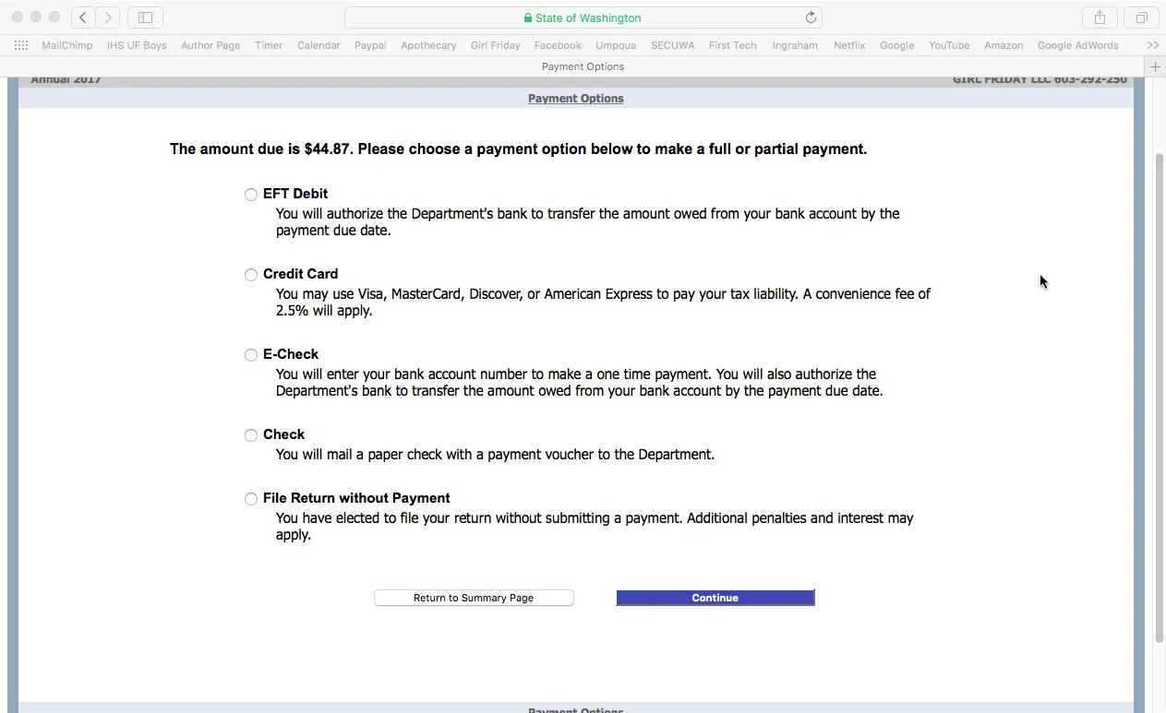The image size is (1166, 713).
Task: Show more bookmarks with double chevron
Action: (x=1152, y=45)
